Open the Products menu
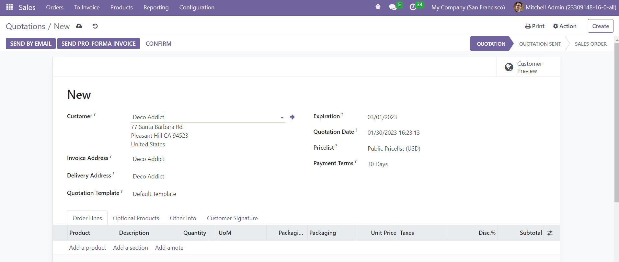 click(121, 7)
